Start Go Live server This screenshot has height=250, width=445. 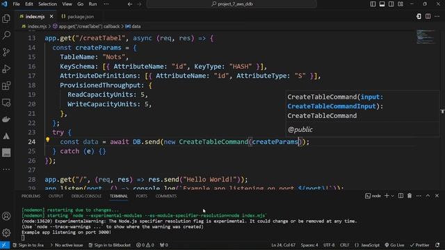click(x=394, y=245)
